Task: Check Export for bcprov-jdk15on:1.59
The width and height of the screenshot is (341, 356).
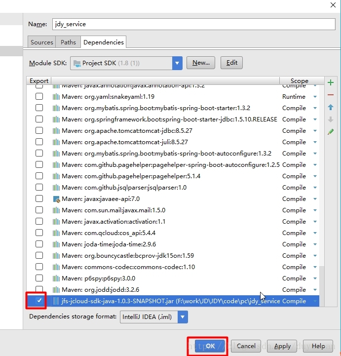Action: 39,255
